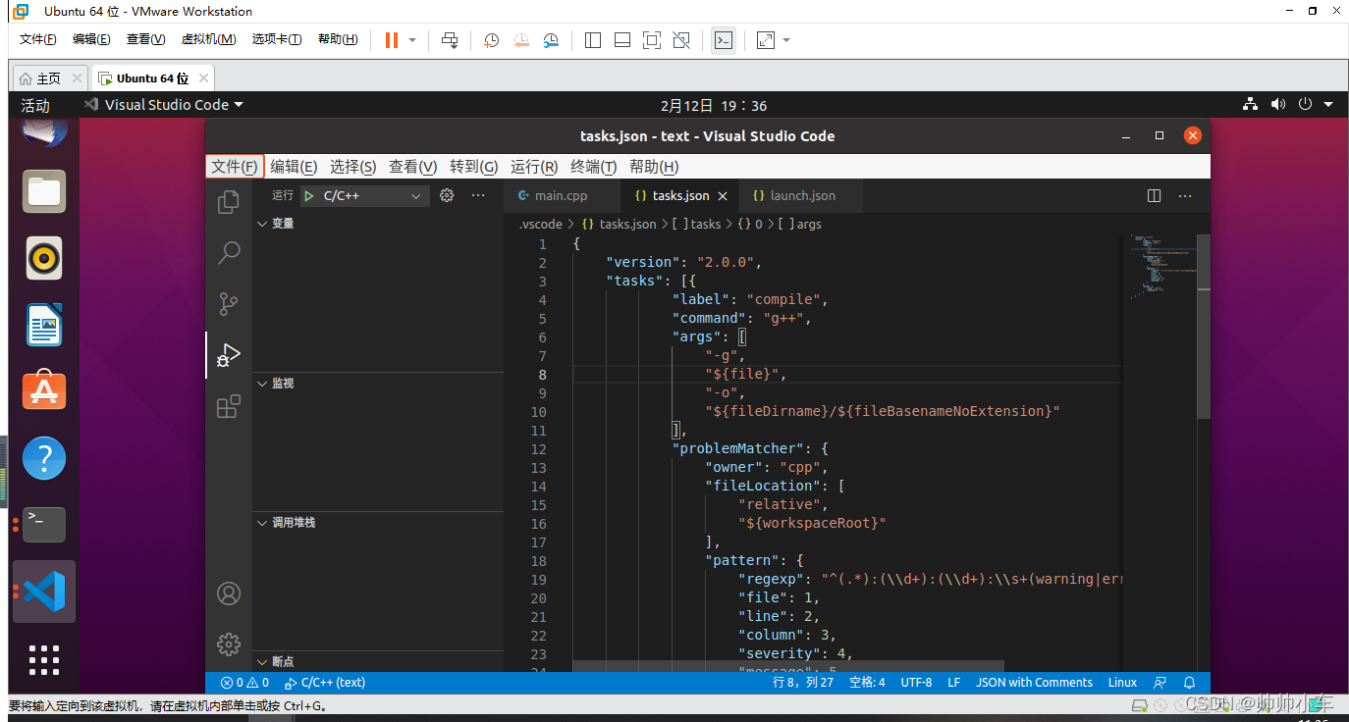Change language mode JSON with Comments
1349x722 pixels.
(1034, 683)
